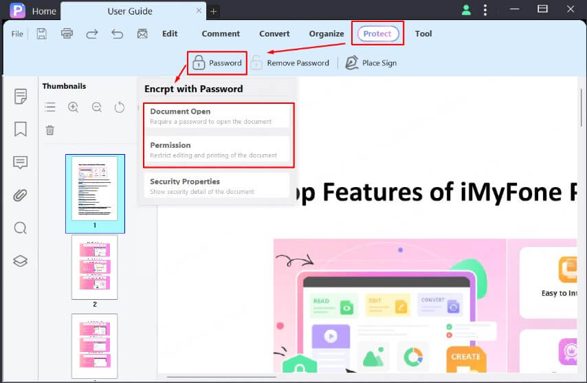
Task: Click the Password button
Action: coord(217,63)
